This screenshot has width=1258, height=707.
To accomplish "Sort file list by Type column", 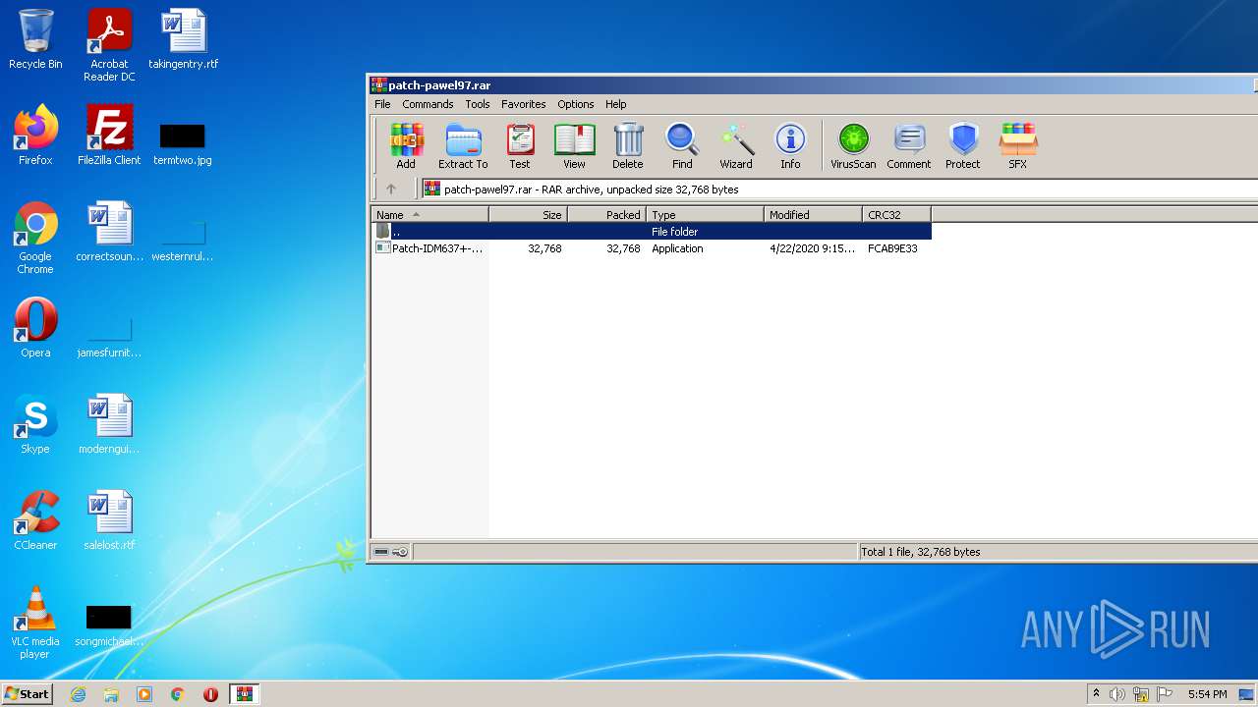I will pyautogui.click(x=705, y=214).
